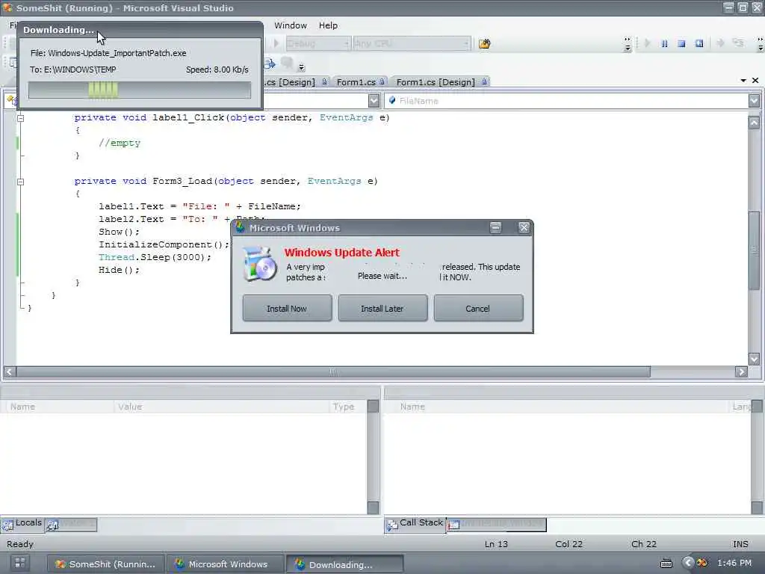Viewport: 765px width, 574px height.
Task: Open the Window menu
Action: (x=291, y=25)
